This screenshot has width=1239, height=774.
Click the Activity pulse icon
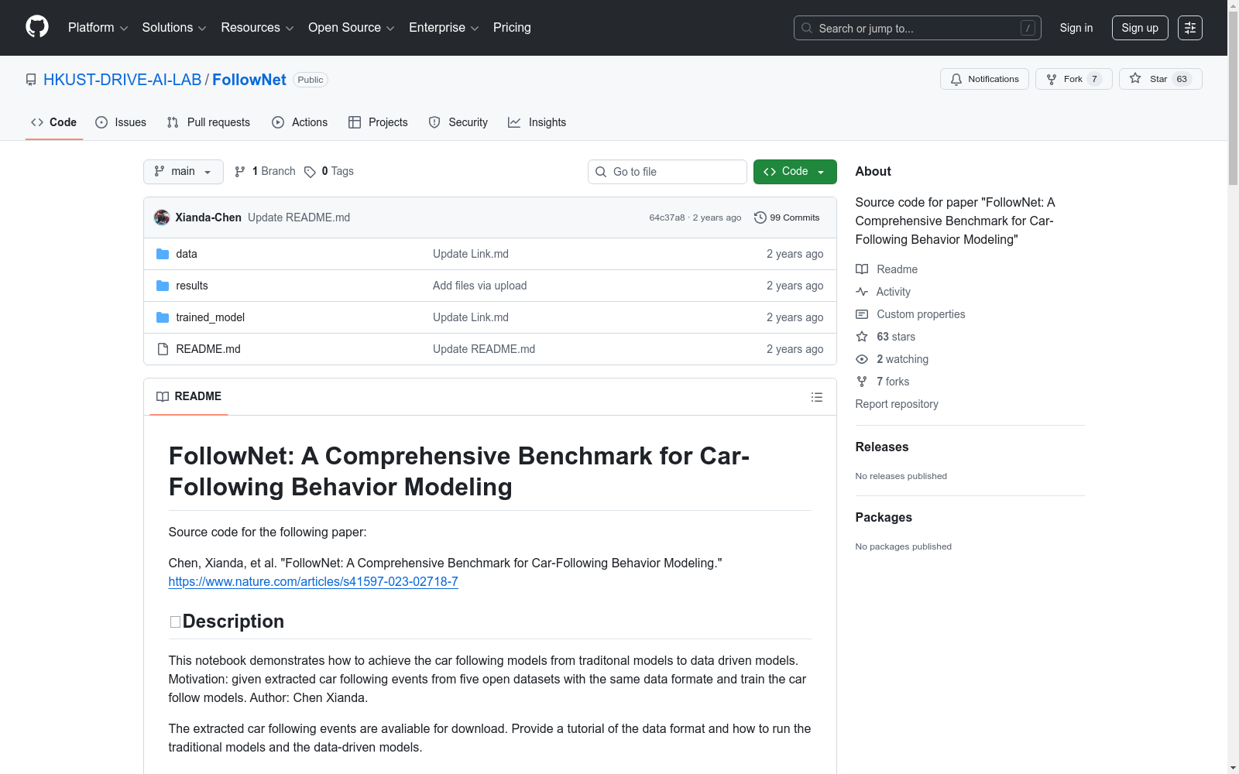tap(862, 292)
